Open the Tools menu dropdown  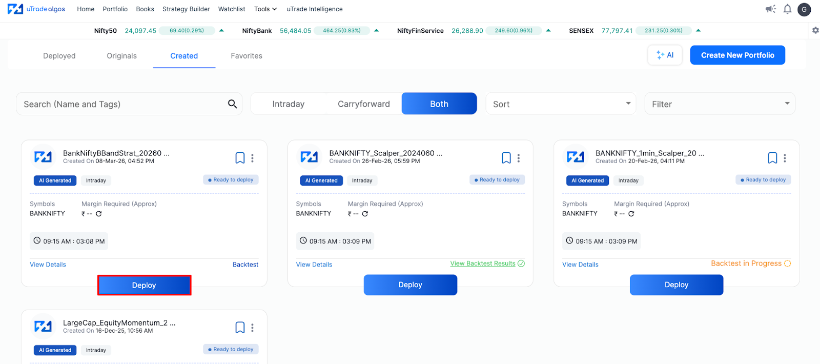[x=265, y=9]
